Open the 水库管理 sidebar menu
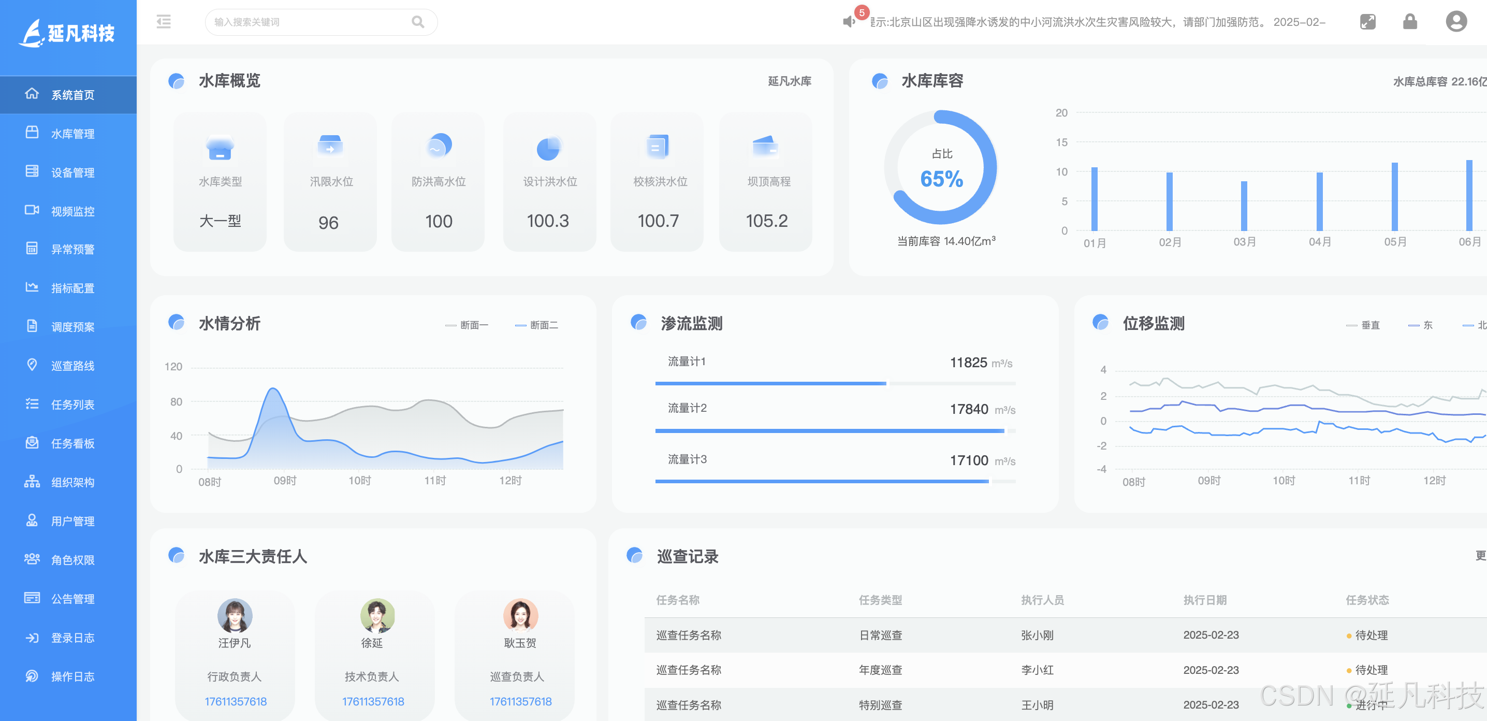Screen dimensions: 1487x721 (x=72, y=133)
